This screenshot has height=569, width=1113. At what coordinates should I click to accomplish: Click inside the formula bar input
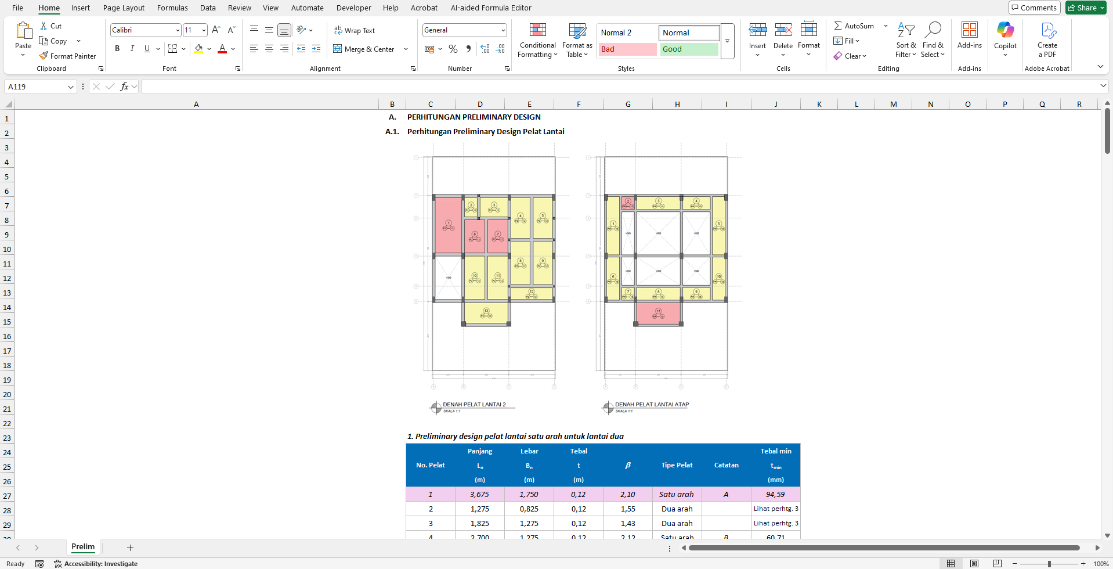tap(621, 87)
